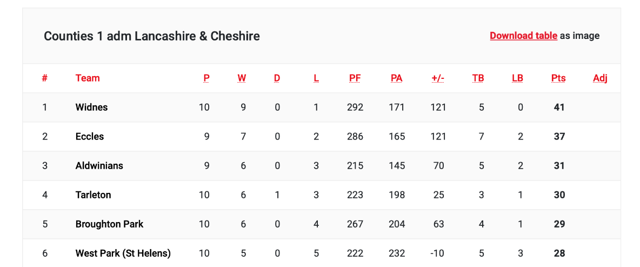
Task: Click the Team column header
Action: 88,78
